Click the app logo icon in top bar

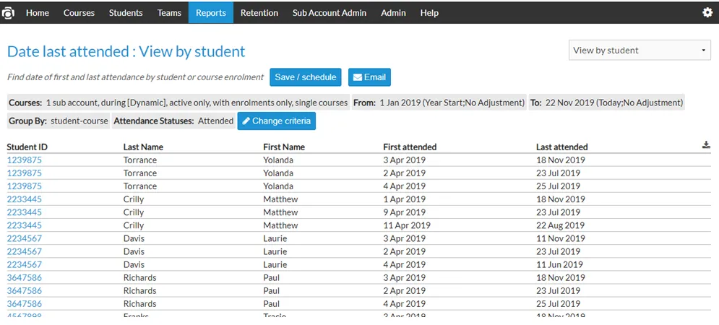coord(8,13)
